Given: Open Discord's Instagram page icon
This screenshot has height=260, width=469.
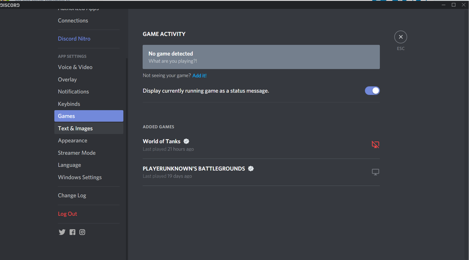Looking at the screenshot, I should pos(82,232).
